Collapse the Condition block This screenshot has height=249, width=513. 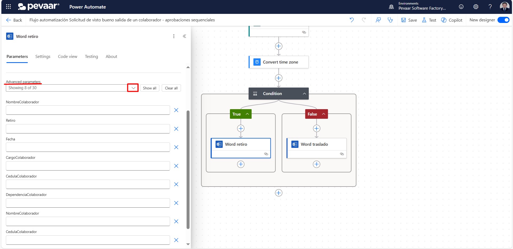(x=304, y=94)
